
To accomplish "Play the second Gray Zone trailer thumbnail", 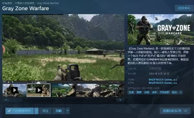I will (39, 90).
